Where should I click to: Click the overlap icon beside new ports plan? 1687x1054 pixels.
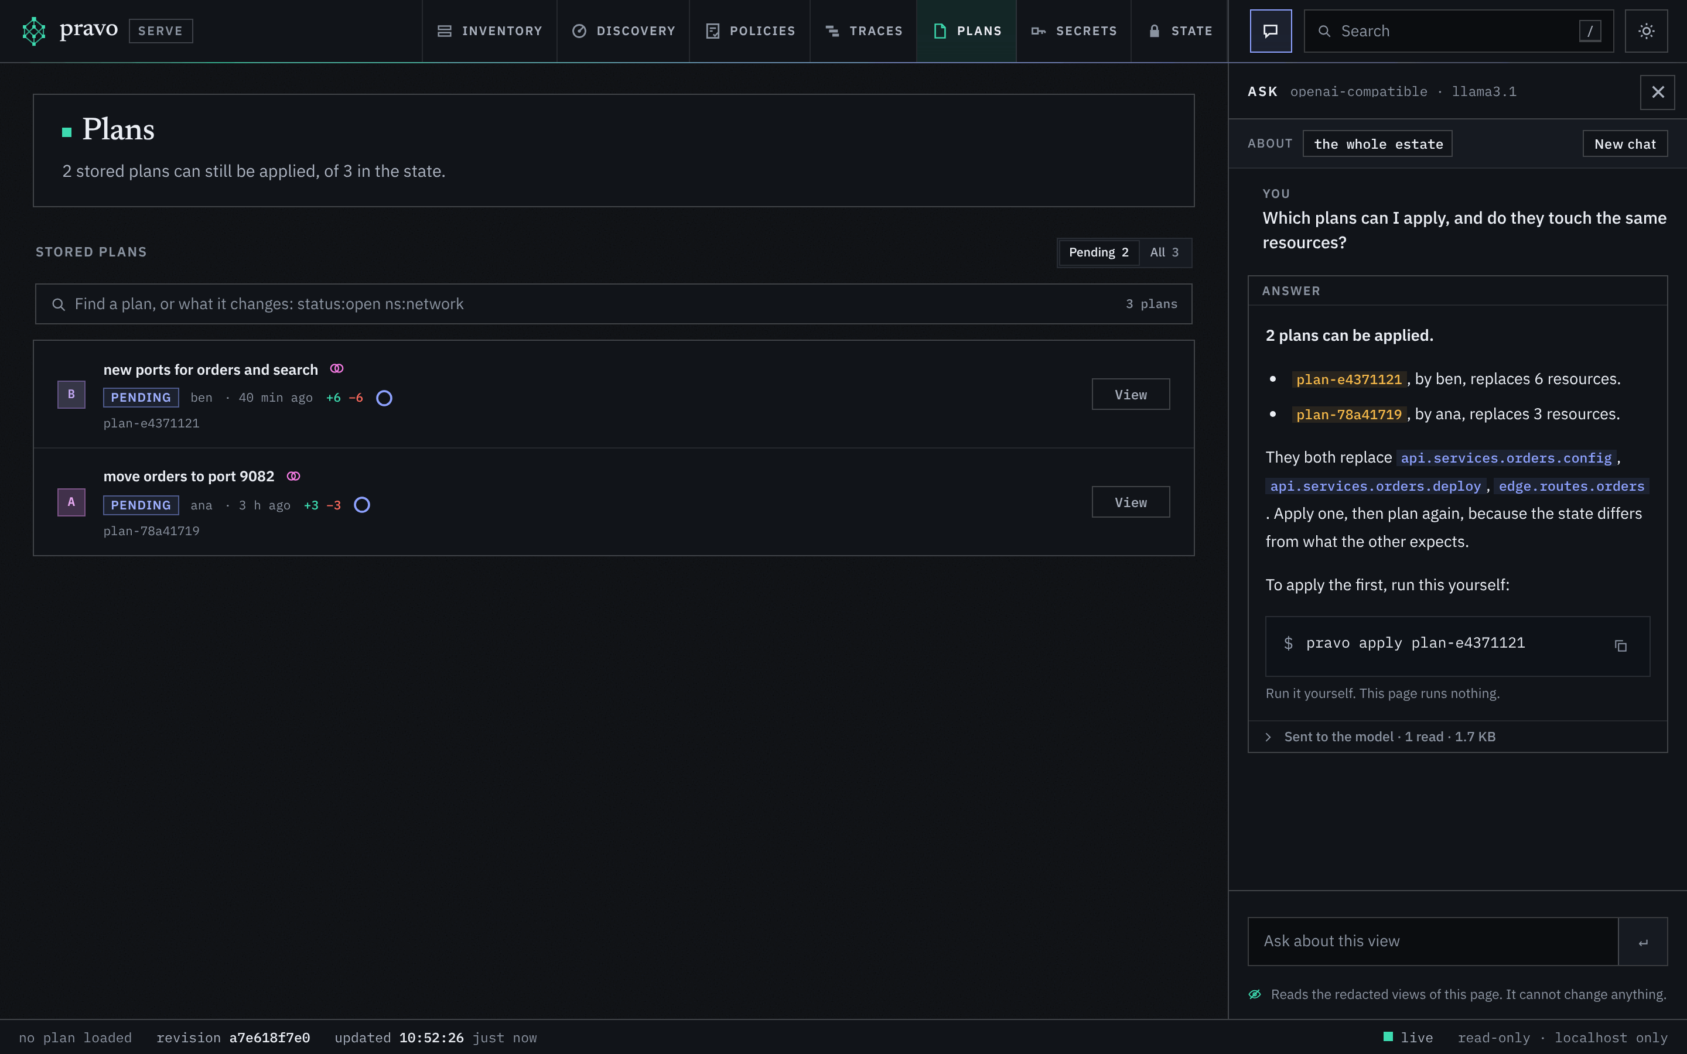(x=337, y=369)
